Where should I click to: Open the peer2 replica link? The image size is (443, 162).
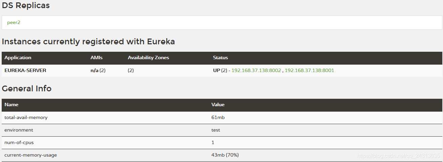14,23
